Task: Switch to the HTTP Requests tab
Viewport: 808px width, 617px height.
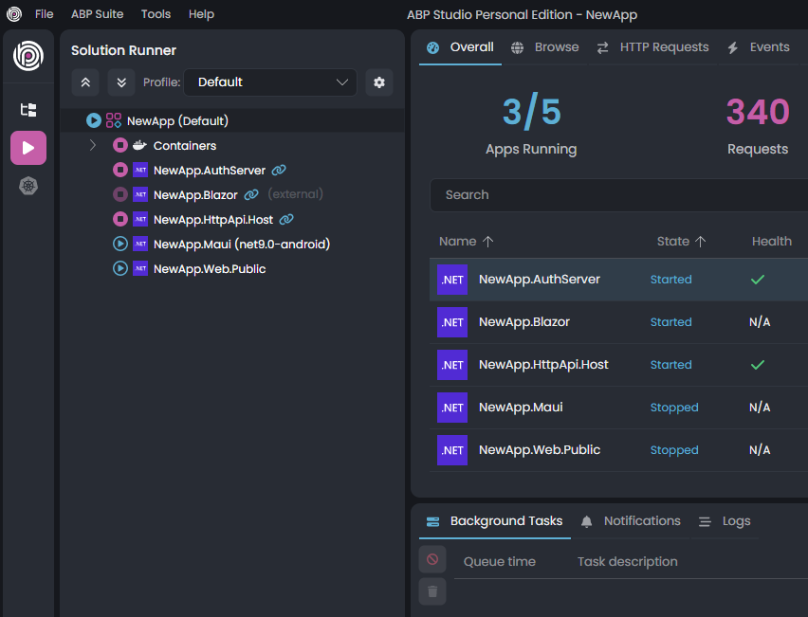Action: (x=653, y=47)
